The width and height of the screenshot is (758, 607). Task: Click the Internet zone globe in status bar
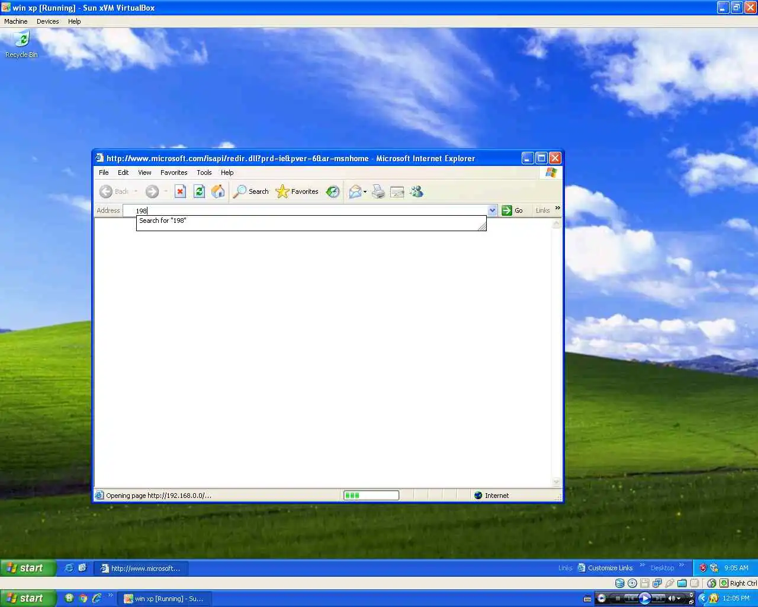point(478,496)
